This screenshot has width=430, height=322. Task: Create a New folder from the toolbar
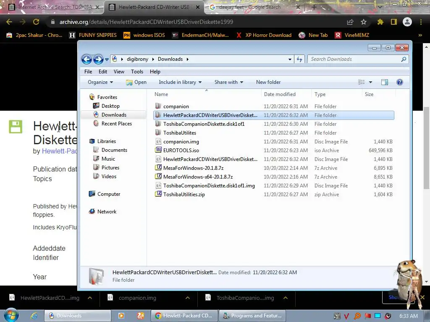tap(268, 82)
